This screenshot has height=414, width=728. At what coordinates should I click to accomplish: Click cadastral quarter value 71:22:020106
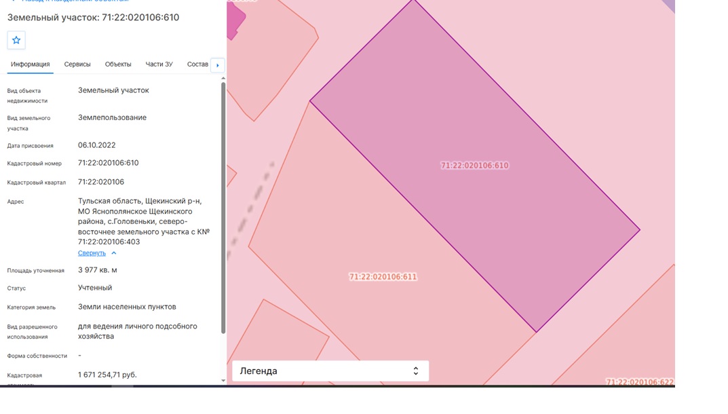[100, 182]
